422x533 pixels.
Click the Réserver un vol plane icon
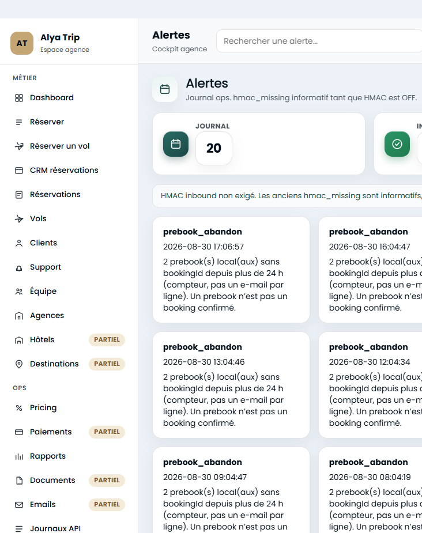click(x=19, y=146)
